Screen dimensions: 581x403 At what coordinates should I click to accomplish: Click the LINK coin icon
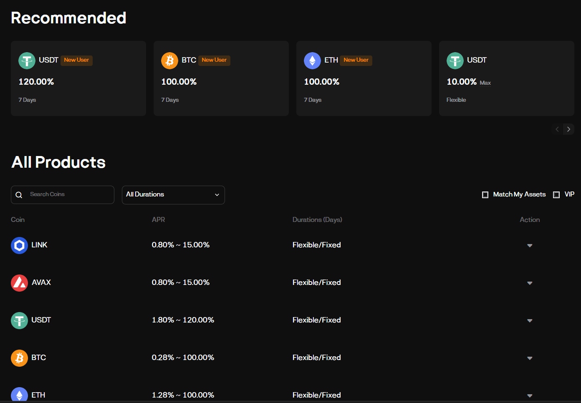pyautogui.click(x=19, y=245)
